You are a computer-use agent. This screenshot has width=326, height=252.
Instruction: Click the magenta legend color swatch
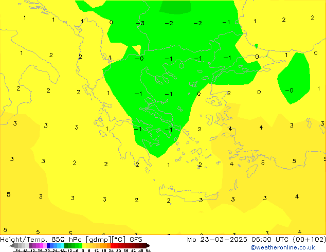pyautogui.click(x=41, y=246)
